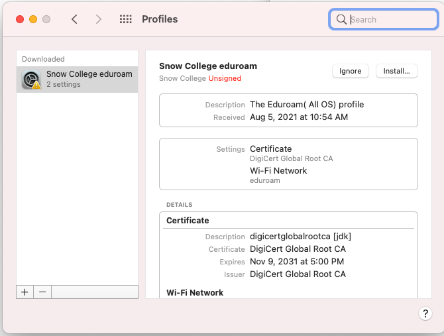Click the profile gear icon with warning badge
Screen dimensions: 444x336
pos(31,80)
